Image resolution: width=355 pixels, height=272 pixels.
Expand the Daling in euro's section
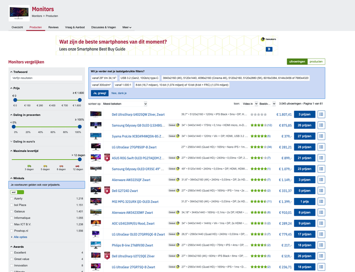click(23, 142)
